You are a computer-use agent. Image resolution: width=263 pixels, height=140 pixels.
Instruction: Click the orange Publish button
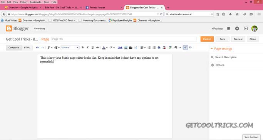(x=207, y=39)
